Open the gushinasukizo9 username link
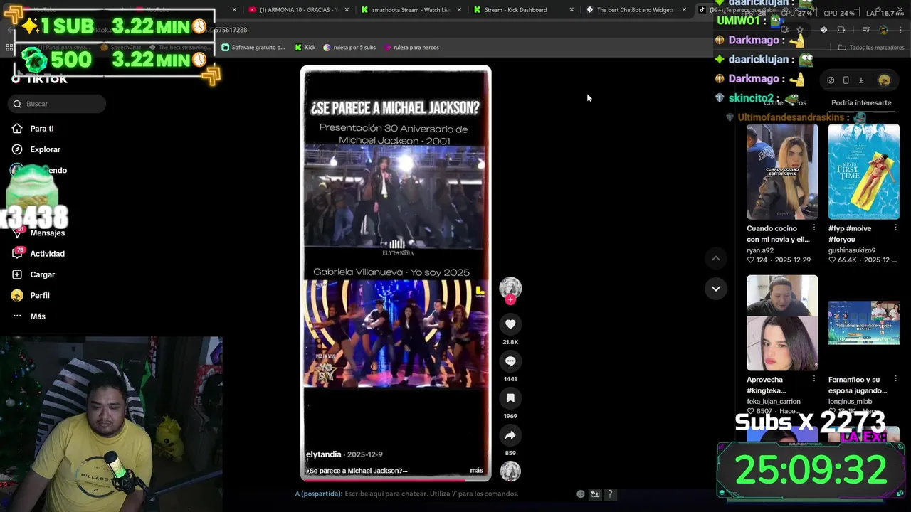 (x=852, y=250)
